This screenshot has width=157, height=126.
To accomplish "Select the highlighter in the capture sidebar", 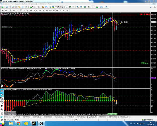I will [x=2, y=99].
